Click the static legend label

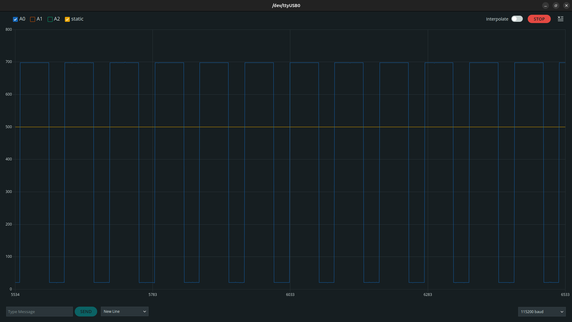(77, 19)
